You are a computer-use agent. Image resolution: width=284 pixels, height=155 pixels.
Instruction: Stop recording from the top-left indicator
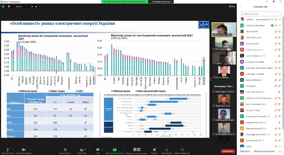pyautogui.click(x=36, y=6)
